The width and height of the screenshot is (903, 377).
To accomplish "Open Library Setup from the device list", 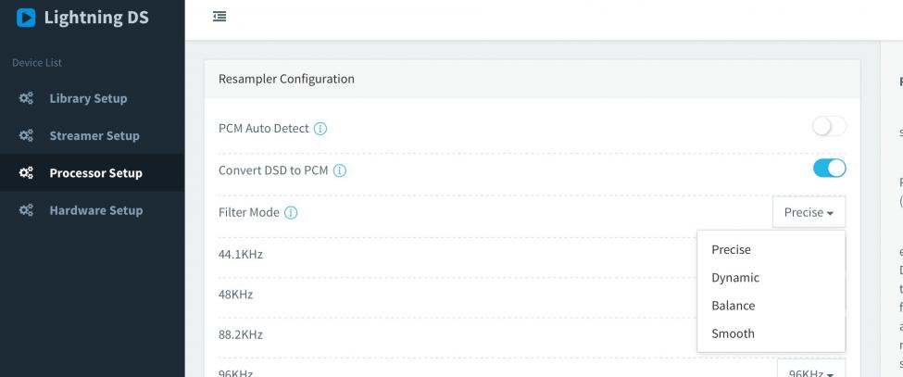I will tap(88, 98).
